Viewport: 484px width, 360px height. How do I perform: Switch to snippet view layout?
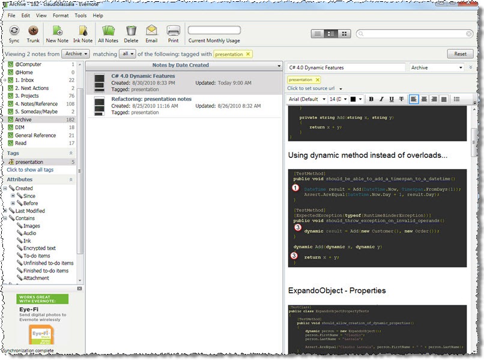331,34
